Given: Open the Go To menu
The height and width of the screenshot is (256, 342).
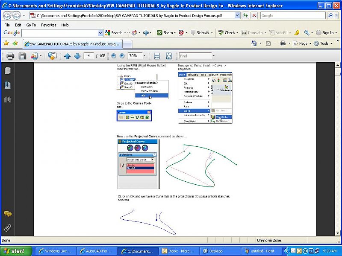Looking at the screenshot, I should click(31, 25).
